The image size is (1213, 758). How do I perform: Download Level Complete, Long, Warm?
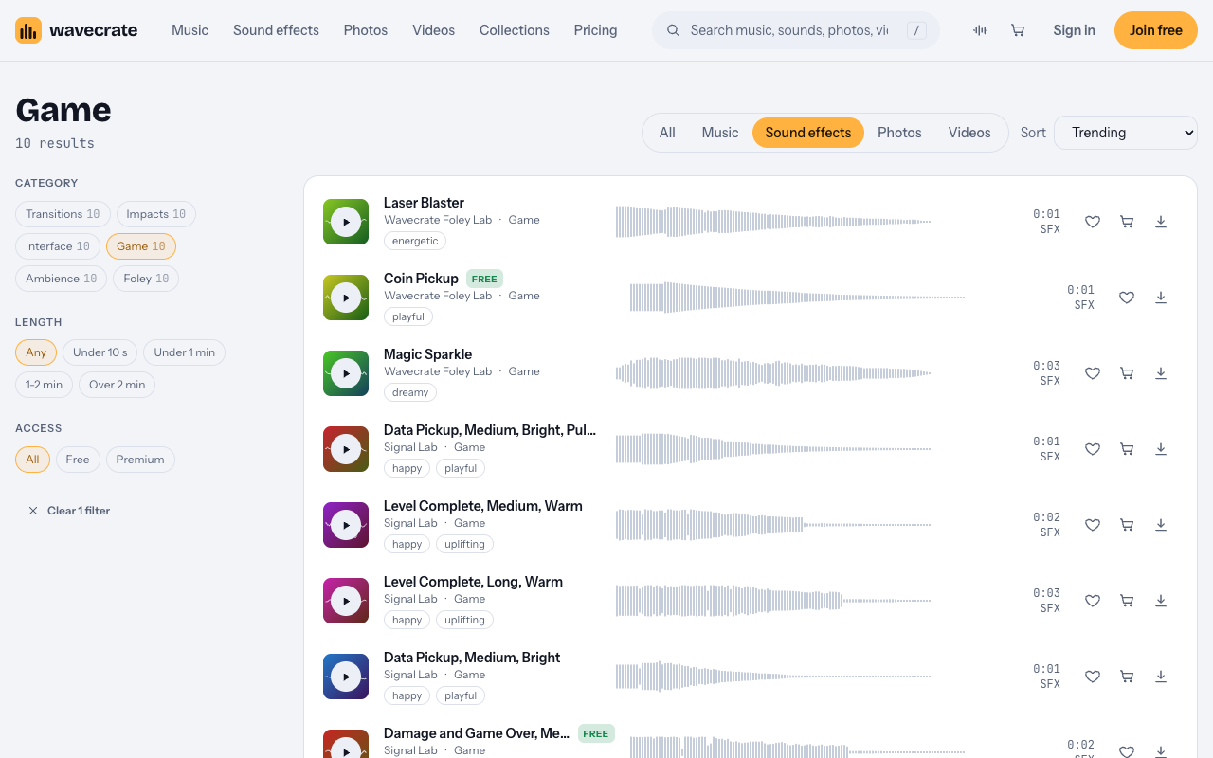(1161, 601)
